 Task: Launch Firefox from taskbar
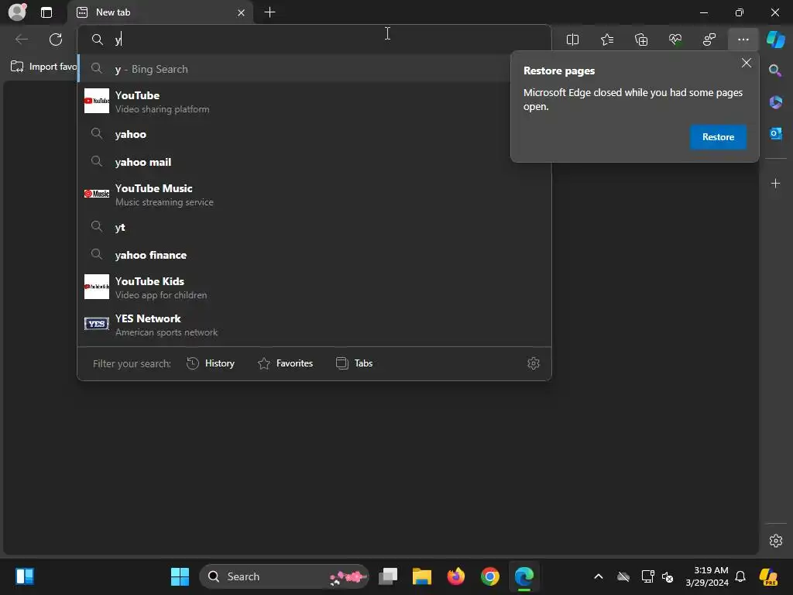[455, 576]
